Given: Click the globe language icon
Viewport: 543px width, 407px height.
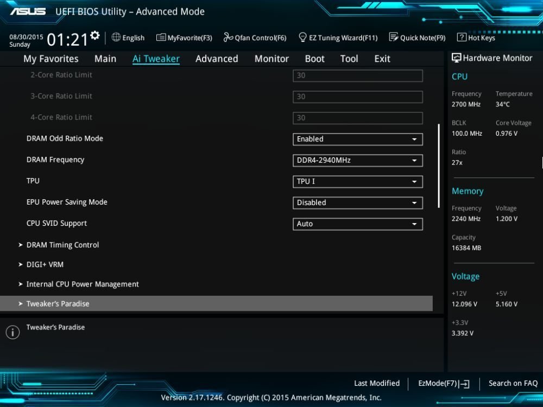Looking at the screenshot, I should point(116,37).
